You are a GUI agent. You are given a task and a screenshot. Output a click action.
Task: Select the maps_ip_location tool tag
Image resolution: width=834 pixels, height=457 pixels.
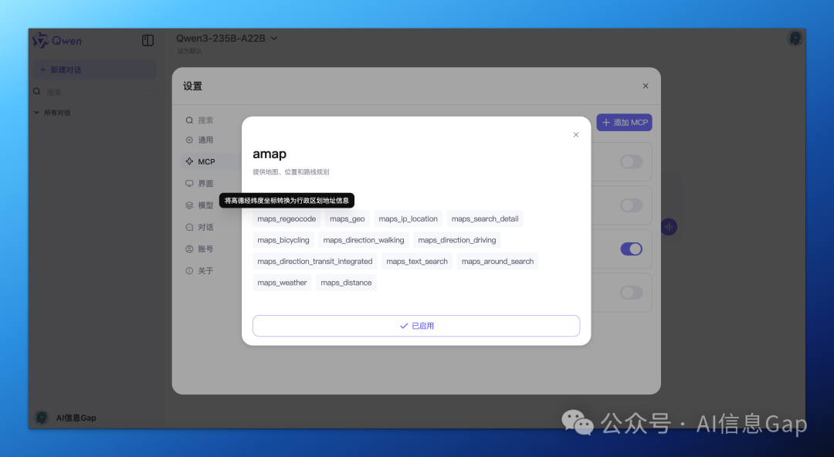pos(408,218)
